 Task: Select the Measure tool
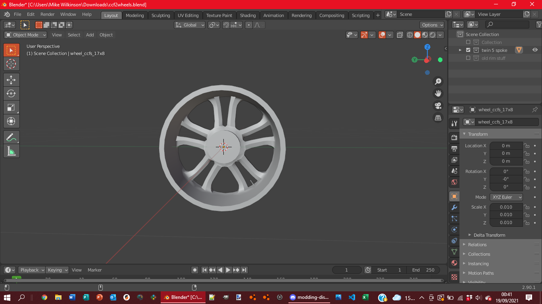click(x=11, y=151)
